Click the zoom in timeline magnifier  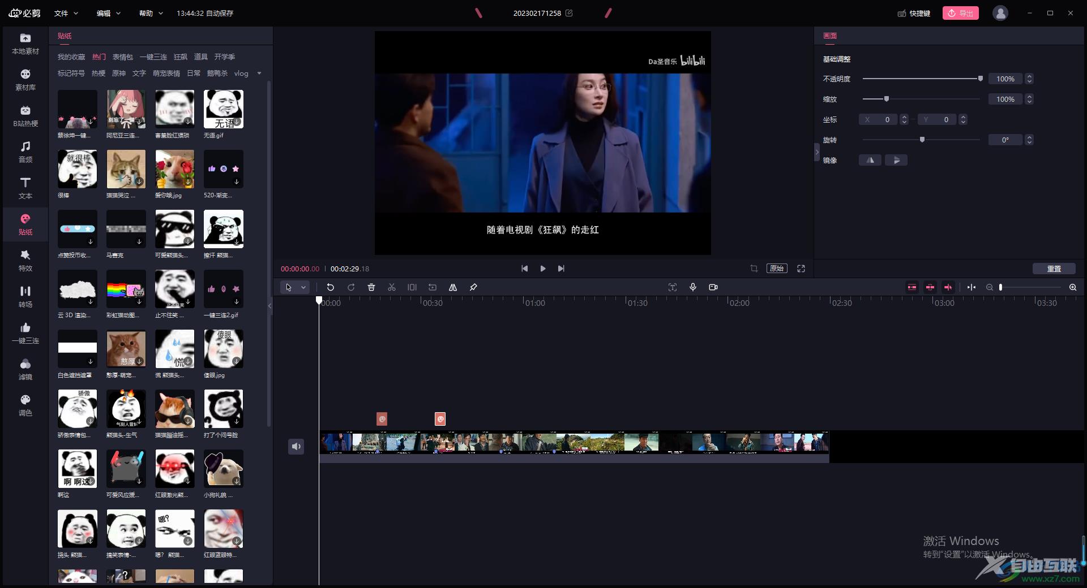click(x=1073, y=287)
